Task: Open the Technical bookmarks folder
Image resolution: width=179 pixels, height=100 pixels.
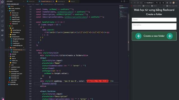Action: click(146, 6)
